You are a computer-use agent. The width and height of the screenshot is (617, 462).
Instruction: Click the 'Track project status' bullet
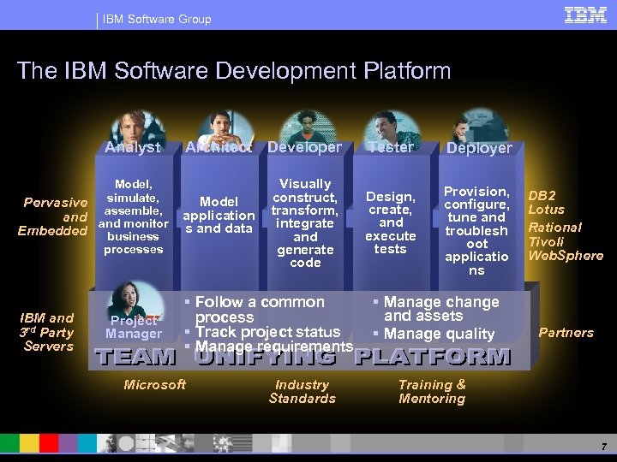tap(268, 332)
